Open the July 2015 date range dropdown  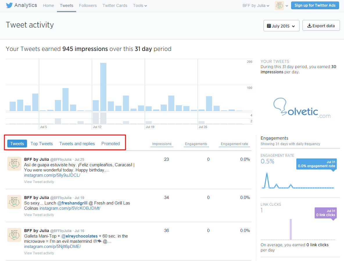[x=281, y=26]
